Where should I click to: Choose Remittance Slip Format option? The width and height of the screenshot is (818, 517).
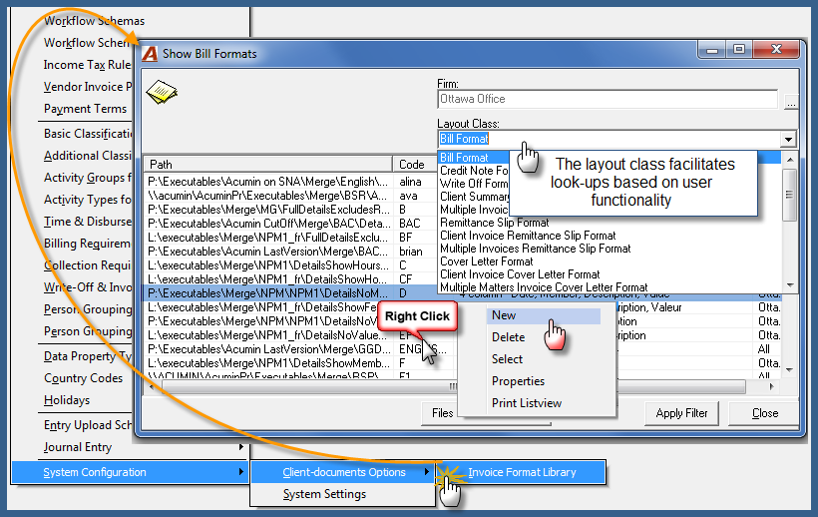(494, 223)
